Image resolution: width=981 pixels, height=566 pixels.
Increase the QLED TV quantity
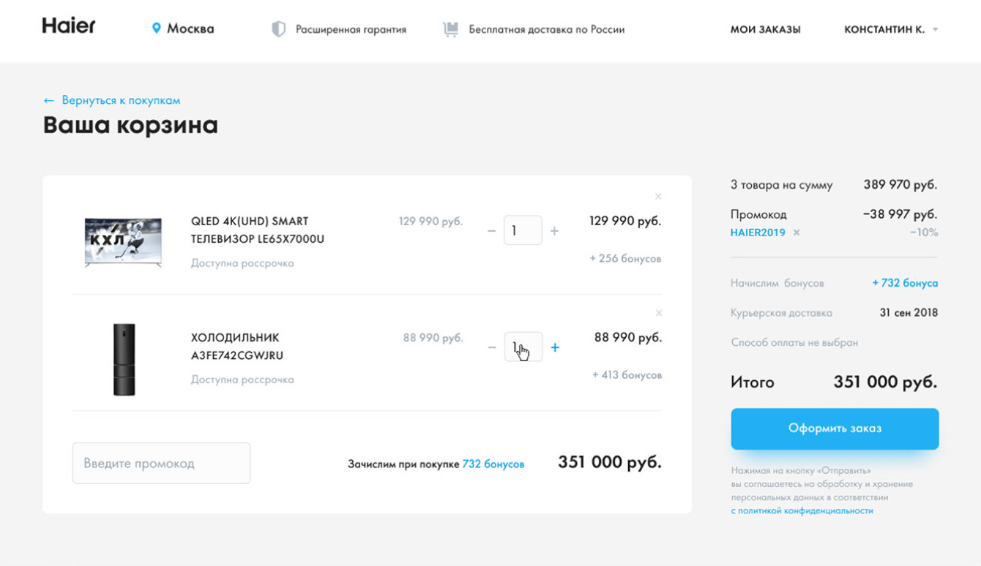point(554,231)
